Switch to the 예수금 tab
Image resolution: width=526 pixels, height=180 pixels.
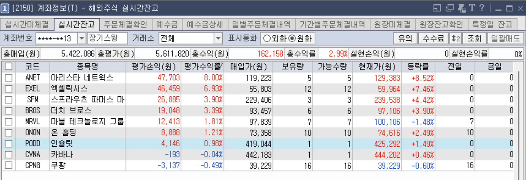click(168, 24)
